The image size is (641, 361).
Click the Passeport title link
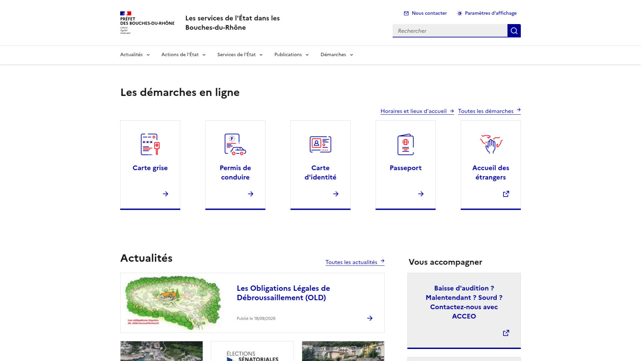point(405,168)
